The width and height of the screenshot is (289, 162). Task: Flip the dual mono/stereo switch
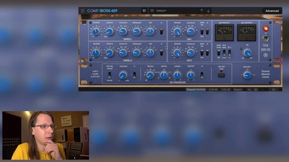pos(224,53)
